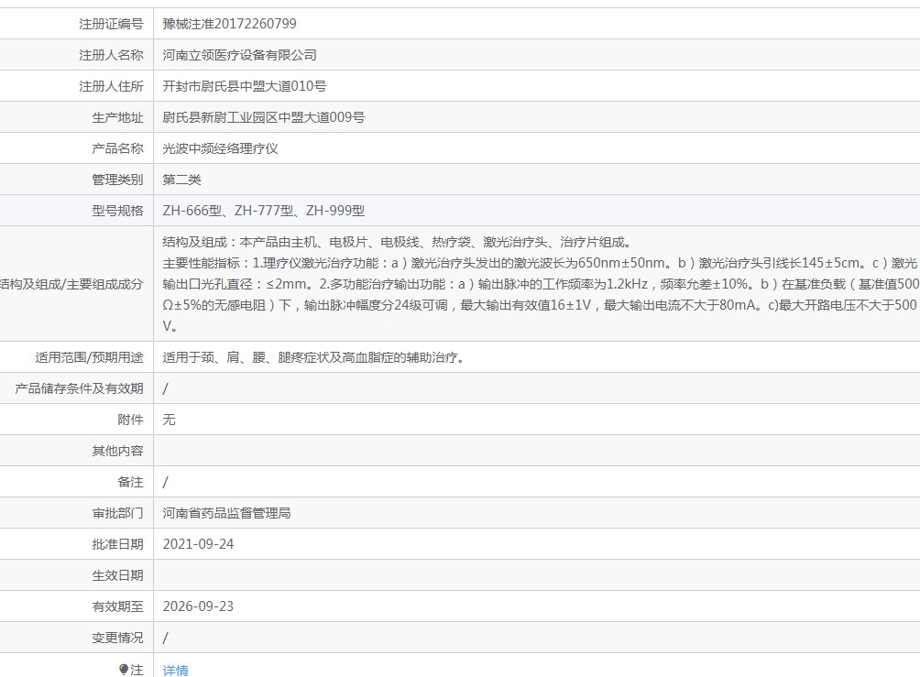
Task: Click the 产品储存条件及有效期 label
Action: click(x=79, y=388)
